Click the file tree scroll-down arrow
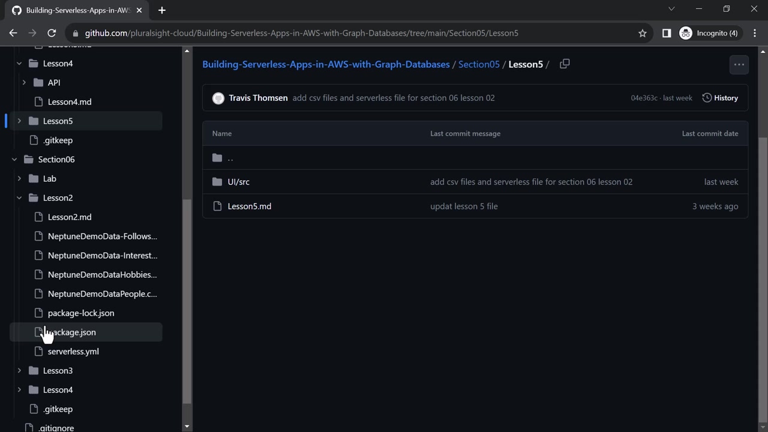The height and width of the screenshot is (432, 768). point(187,427)
